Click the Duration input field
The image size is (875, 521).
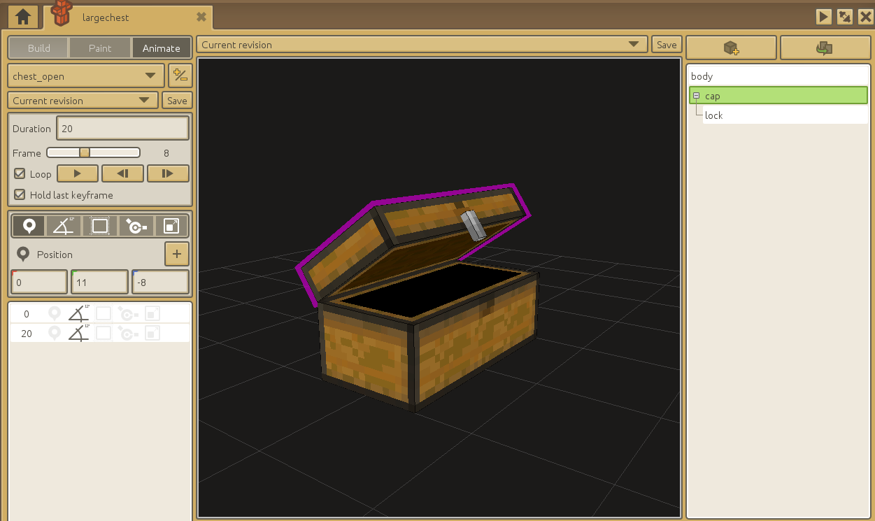pyautogui.click(x=122, y=129)
